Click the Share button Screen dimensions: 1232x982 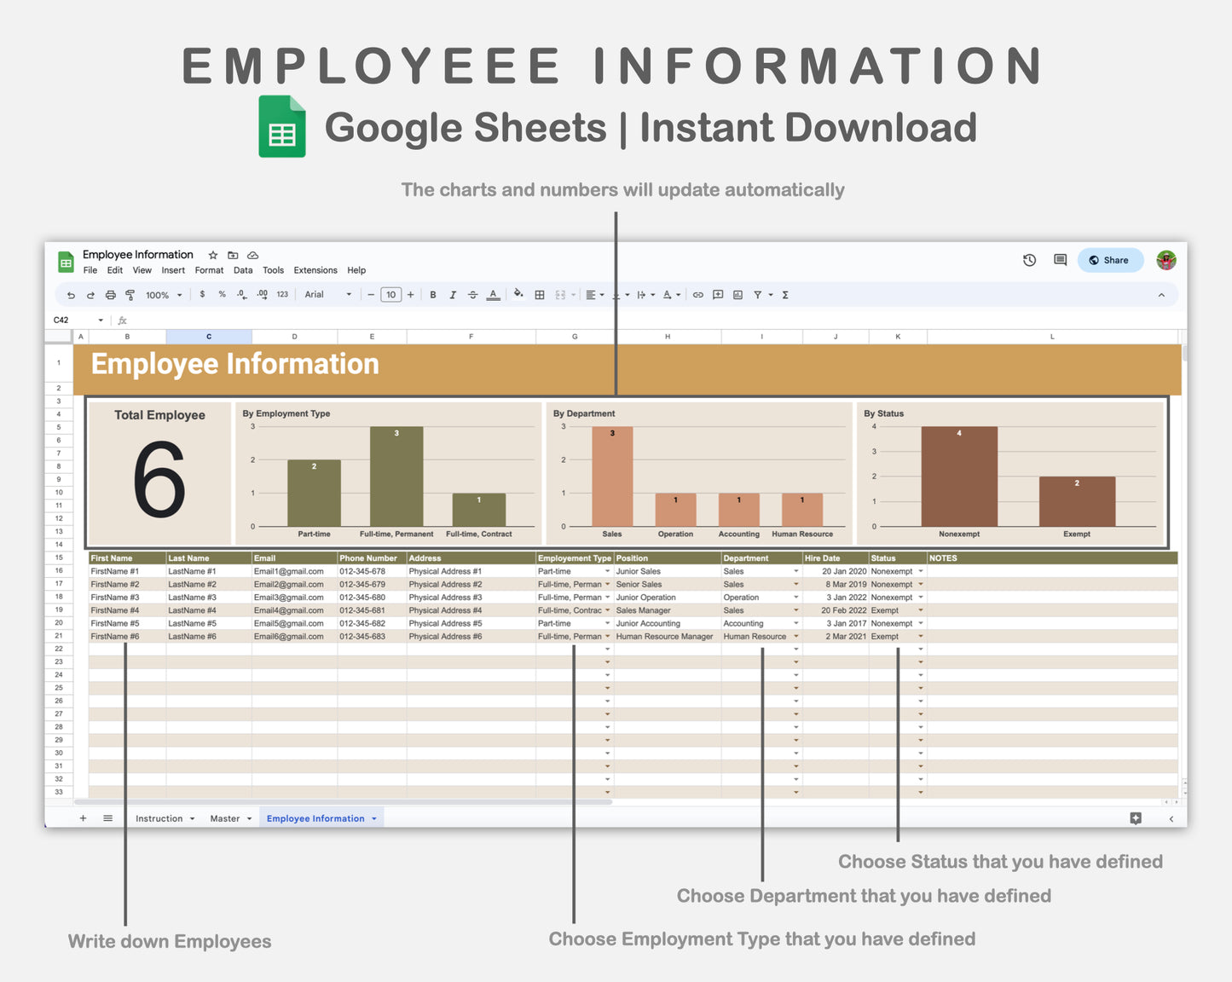click(x=1109, y=260)
